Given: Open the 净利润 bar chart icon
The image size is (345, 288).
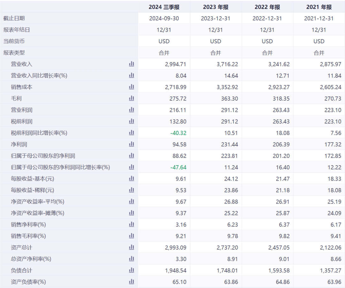Looking at the screenshot, I should click(x=131, y=144).
